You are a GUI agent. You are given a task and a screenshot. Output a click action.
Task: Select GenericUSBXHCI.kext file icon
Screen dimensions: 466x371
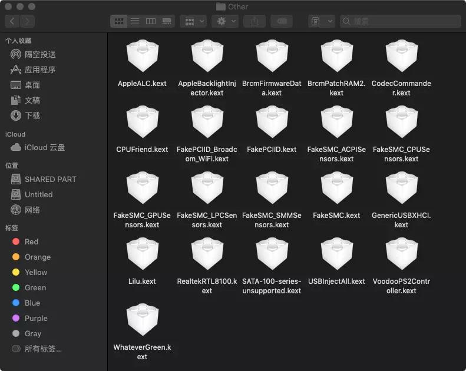coord(402,187)
